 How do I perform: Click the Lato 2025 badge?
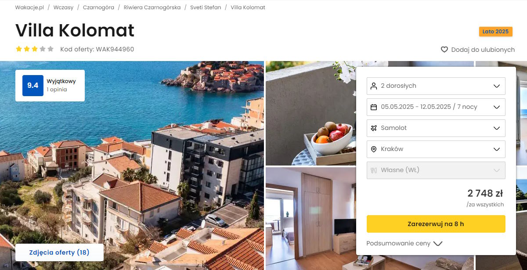click(x=495, y=32)
